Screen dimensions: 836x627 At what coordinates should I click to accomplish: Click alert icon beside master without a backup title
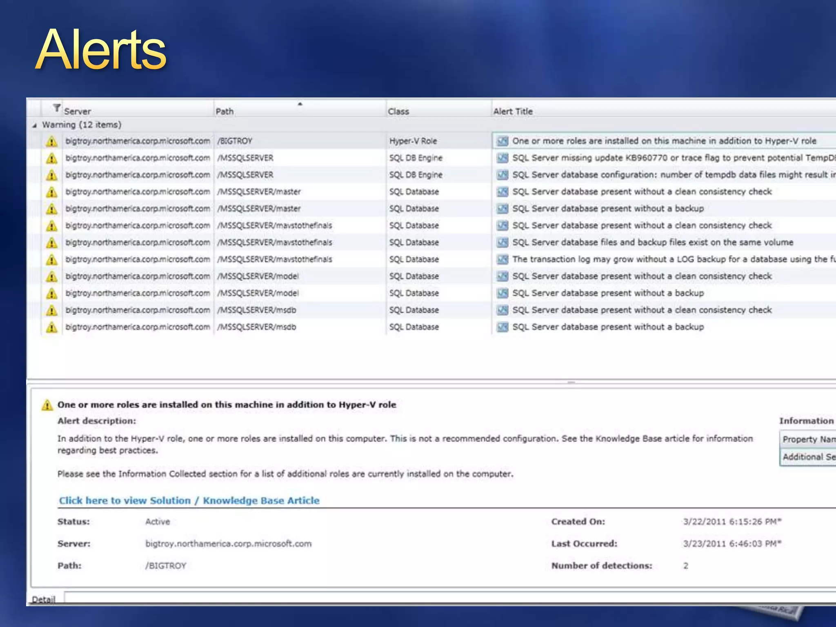[x=502, y=209]
